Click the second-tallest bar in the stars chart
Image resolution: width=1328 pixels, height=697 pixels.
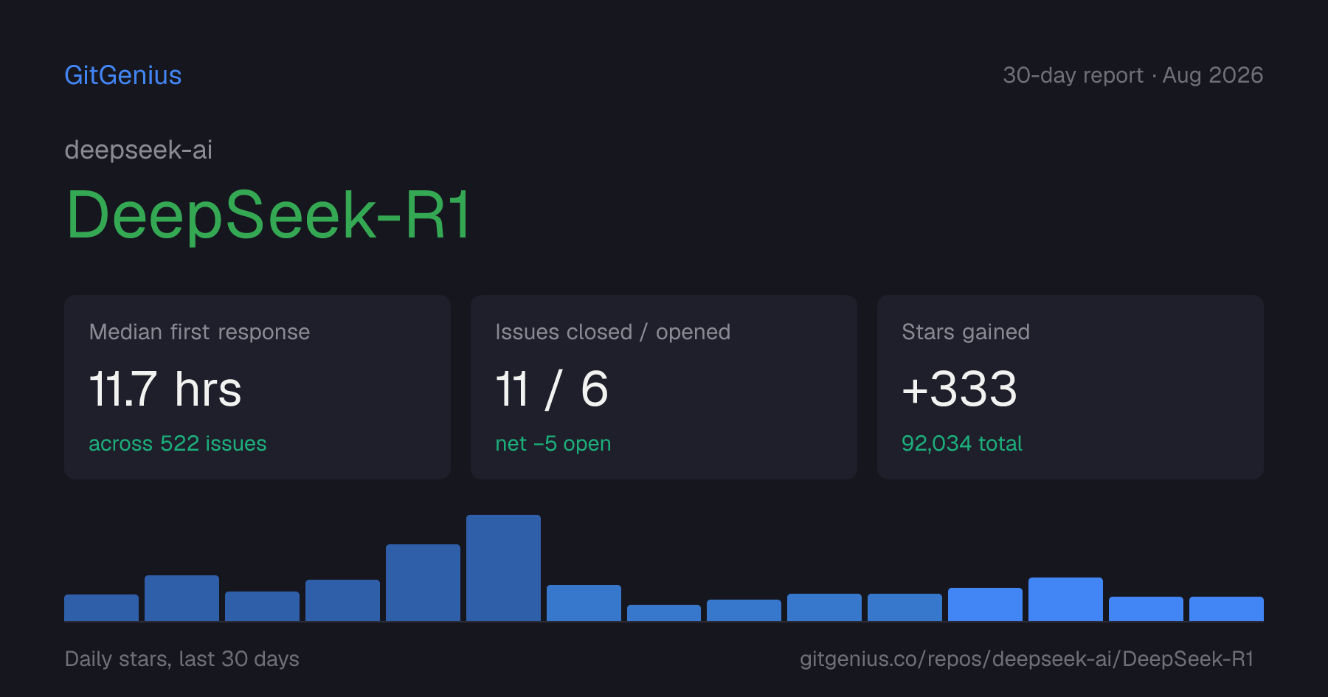(x=423, y=583)
